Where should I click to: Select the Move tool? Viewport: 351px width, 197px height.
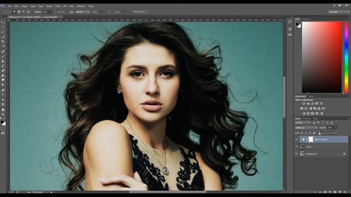click(3, 22)
